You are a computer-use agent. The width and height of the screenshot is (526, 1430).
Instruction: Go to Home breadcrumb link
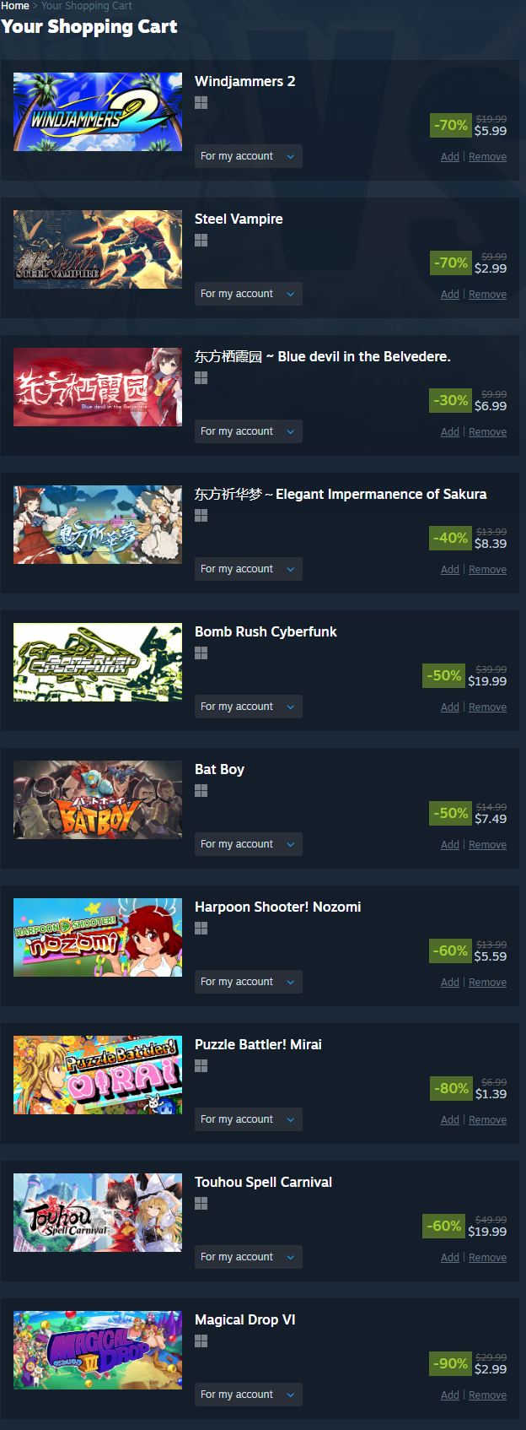[x=15, y=6]
